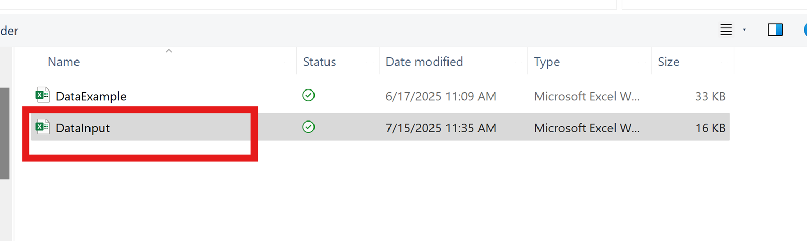Toggle the preview pane button

point(775,30)
